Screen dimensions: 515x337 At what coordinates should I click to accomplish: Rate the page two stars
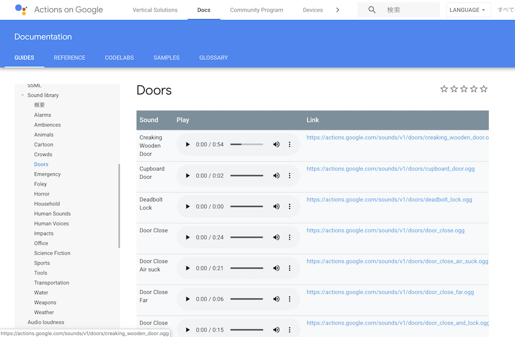[x=454, y=89]
